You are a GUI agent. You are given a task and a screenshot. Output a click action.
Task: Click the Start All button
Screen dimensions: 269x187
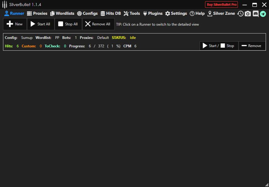[41, 24]
